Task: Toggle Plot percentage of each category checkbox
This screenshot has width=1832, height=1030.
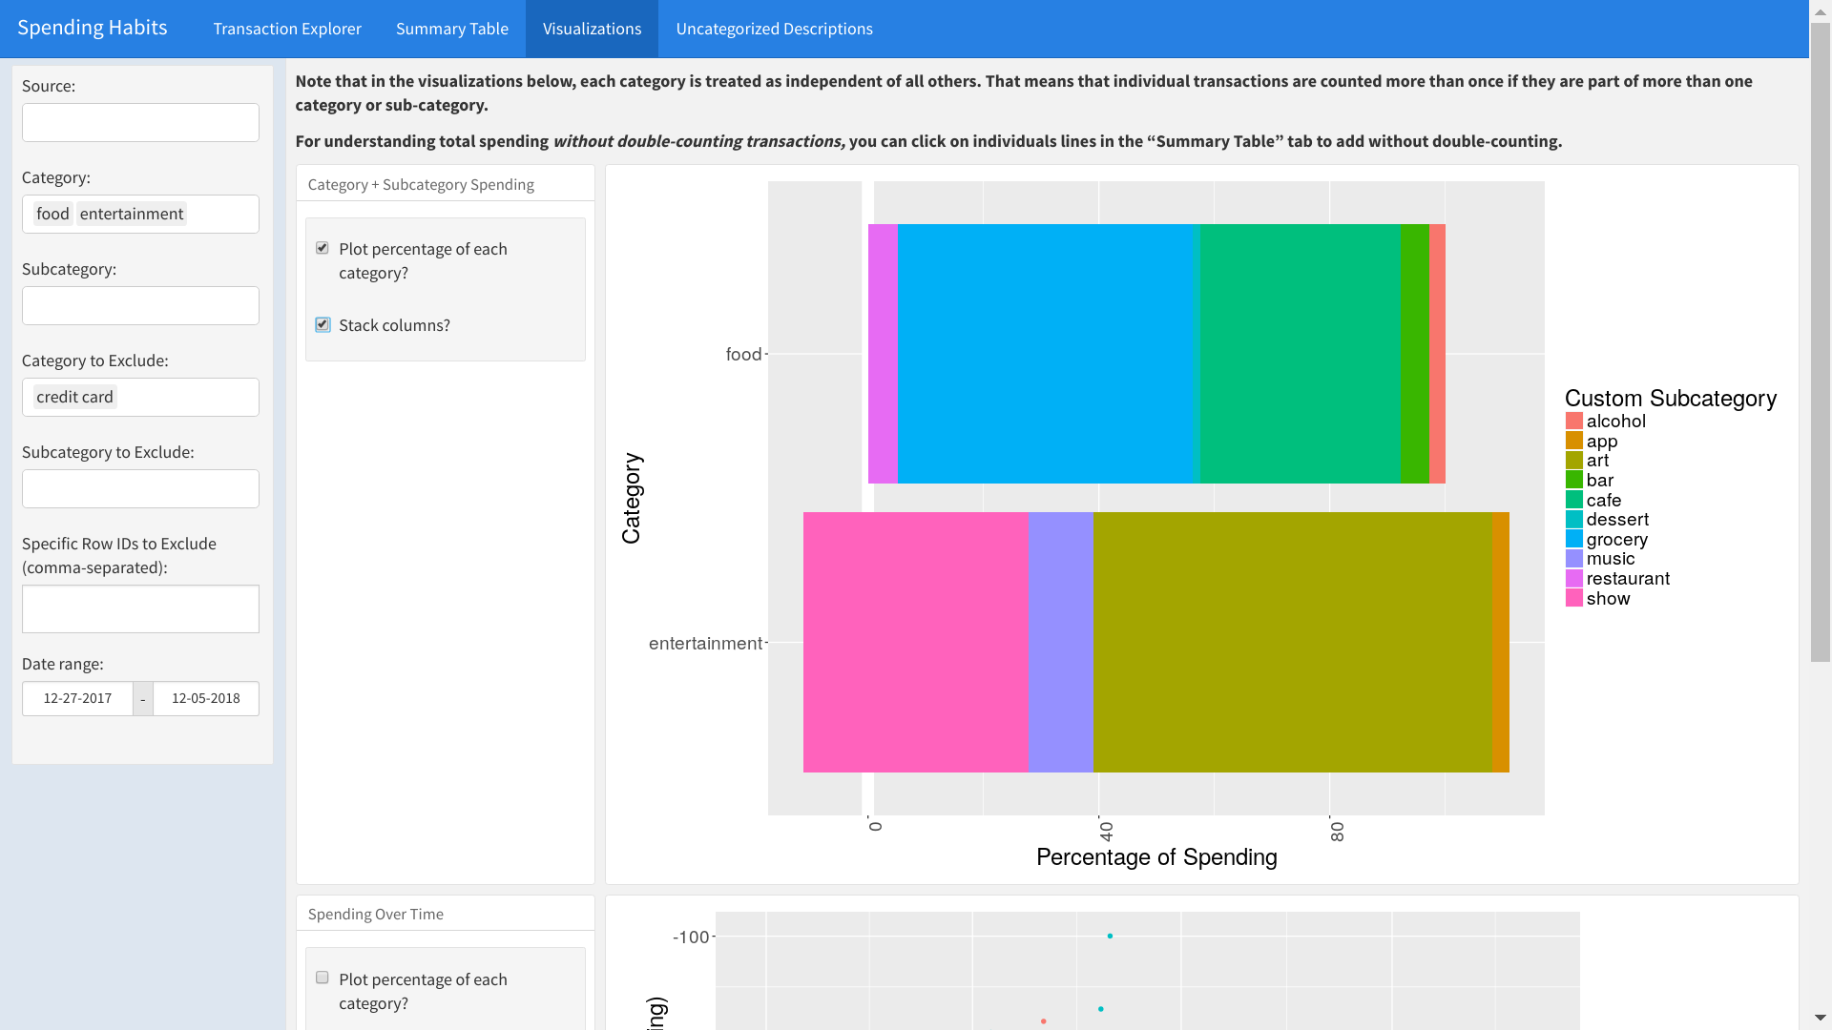Action: pyautogui.click(x=323, y=246)
